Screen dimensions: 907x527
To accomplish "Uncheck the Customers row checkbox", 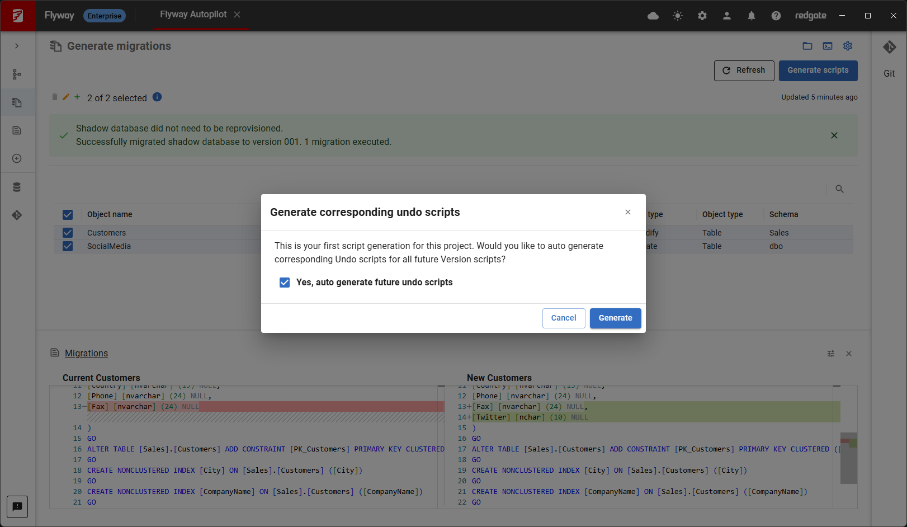I will point(68,233).
